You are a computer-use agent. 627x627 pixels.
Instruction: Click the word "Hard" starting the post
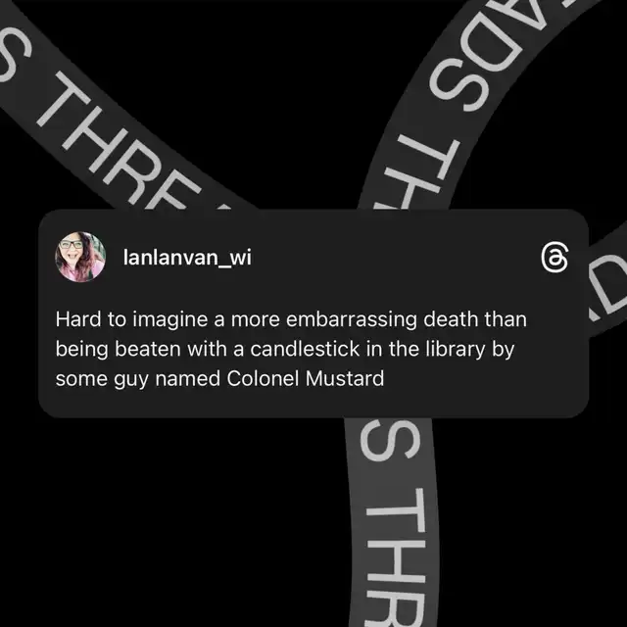coord(78,319)
